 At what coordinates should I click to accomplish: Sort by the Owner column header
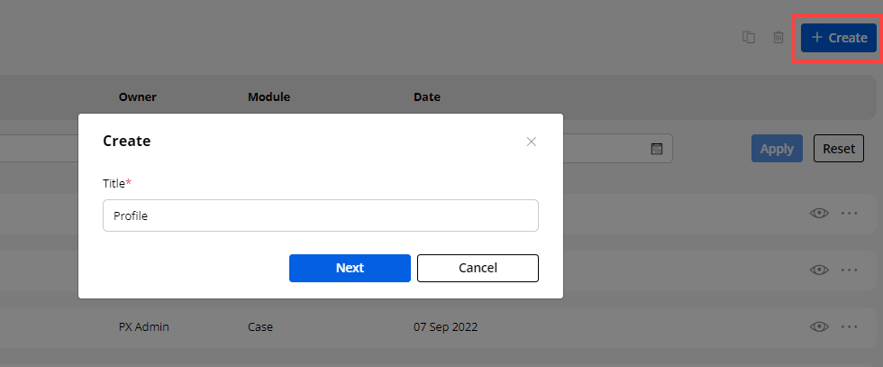click(x=137, y=96)
